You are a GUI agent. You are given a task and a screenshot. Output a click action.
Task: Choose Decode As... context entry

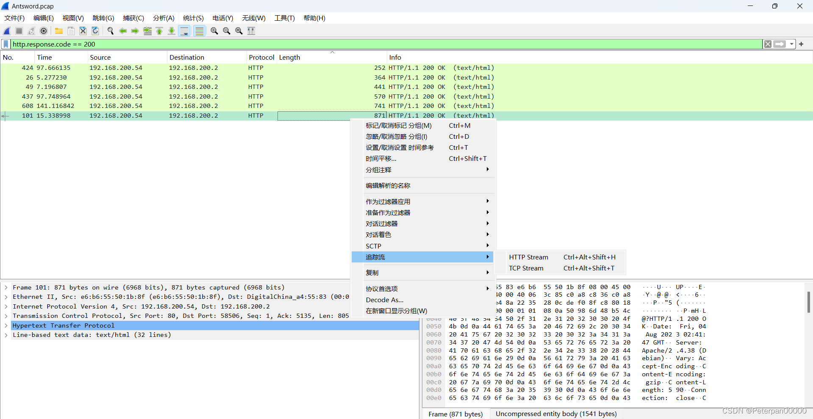click(423, 300)
